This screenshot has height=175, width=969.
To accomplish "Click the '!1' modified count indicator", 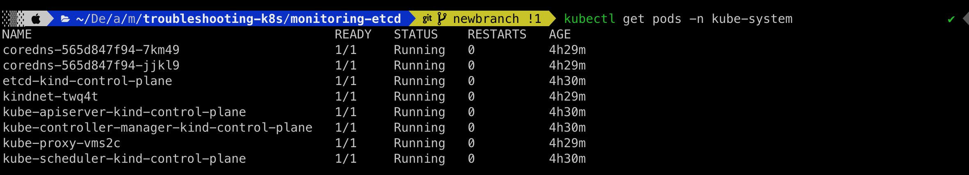I will point(535,19).
